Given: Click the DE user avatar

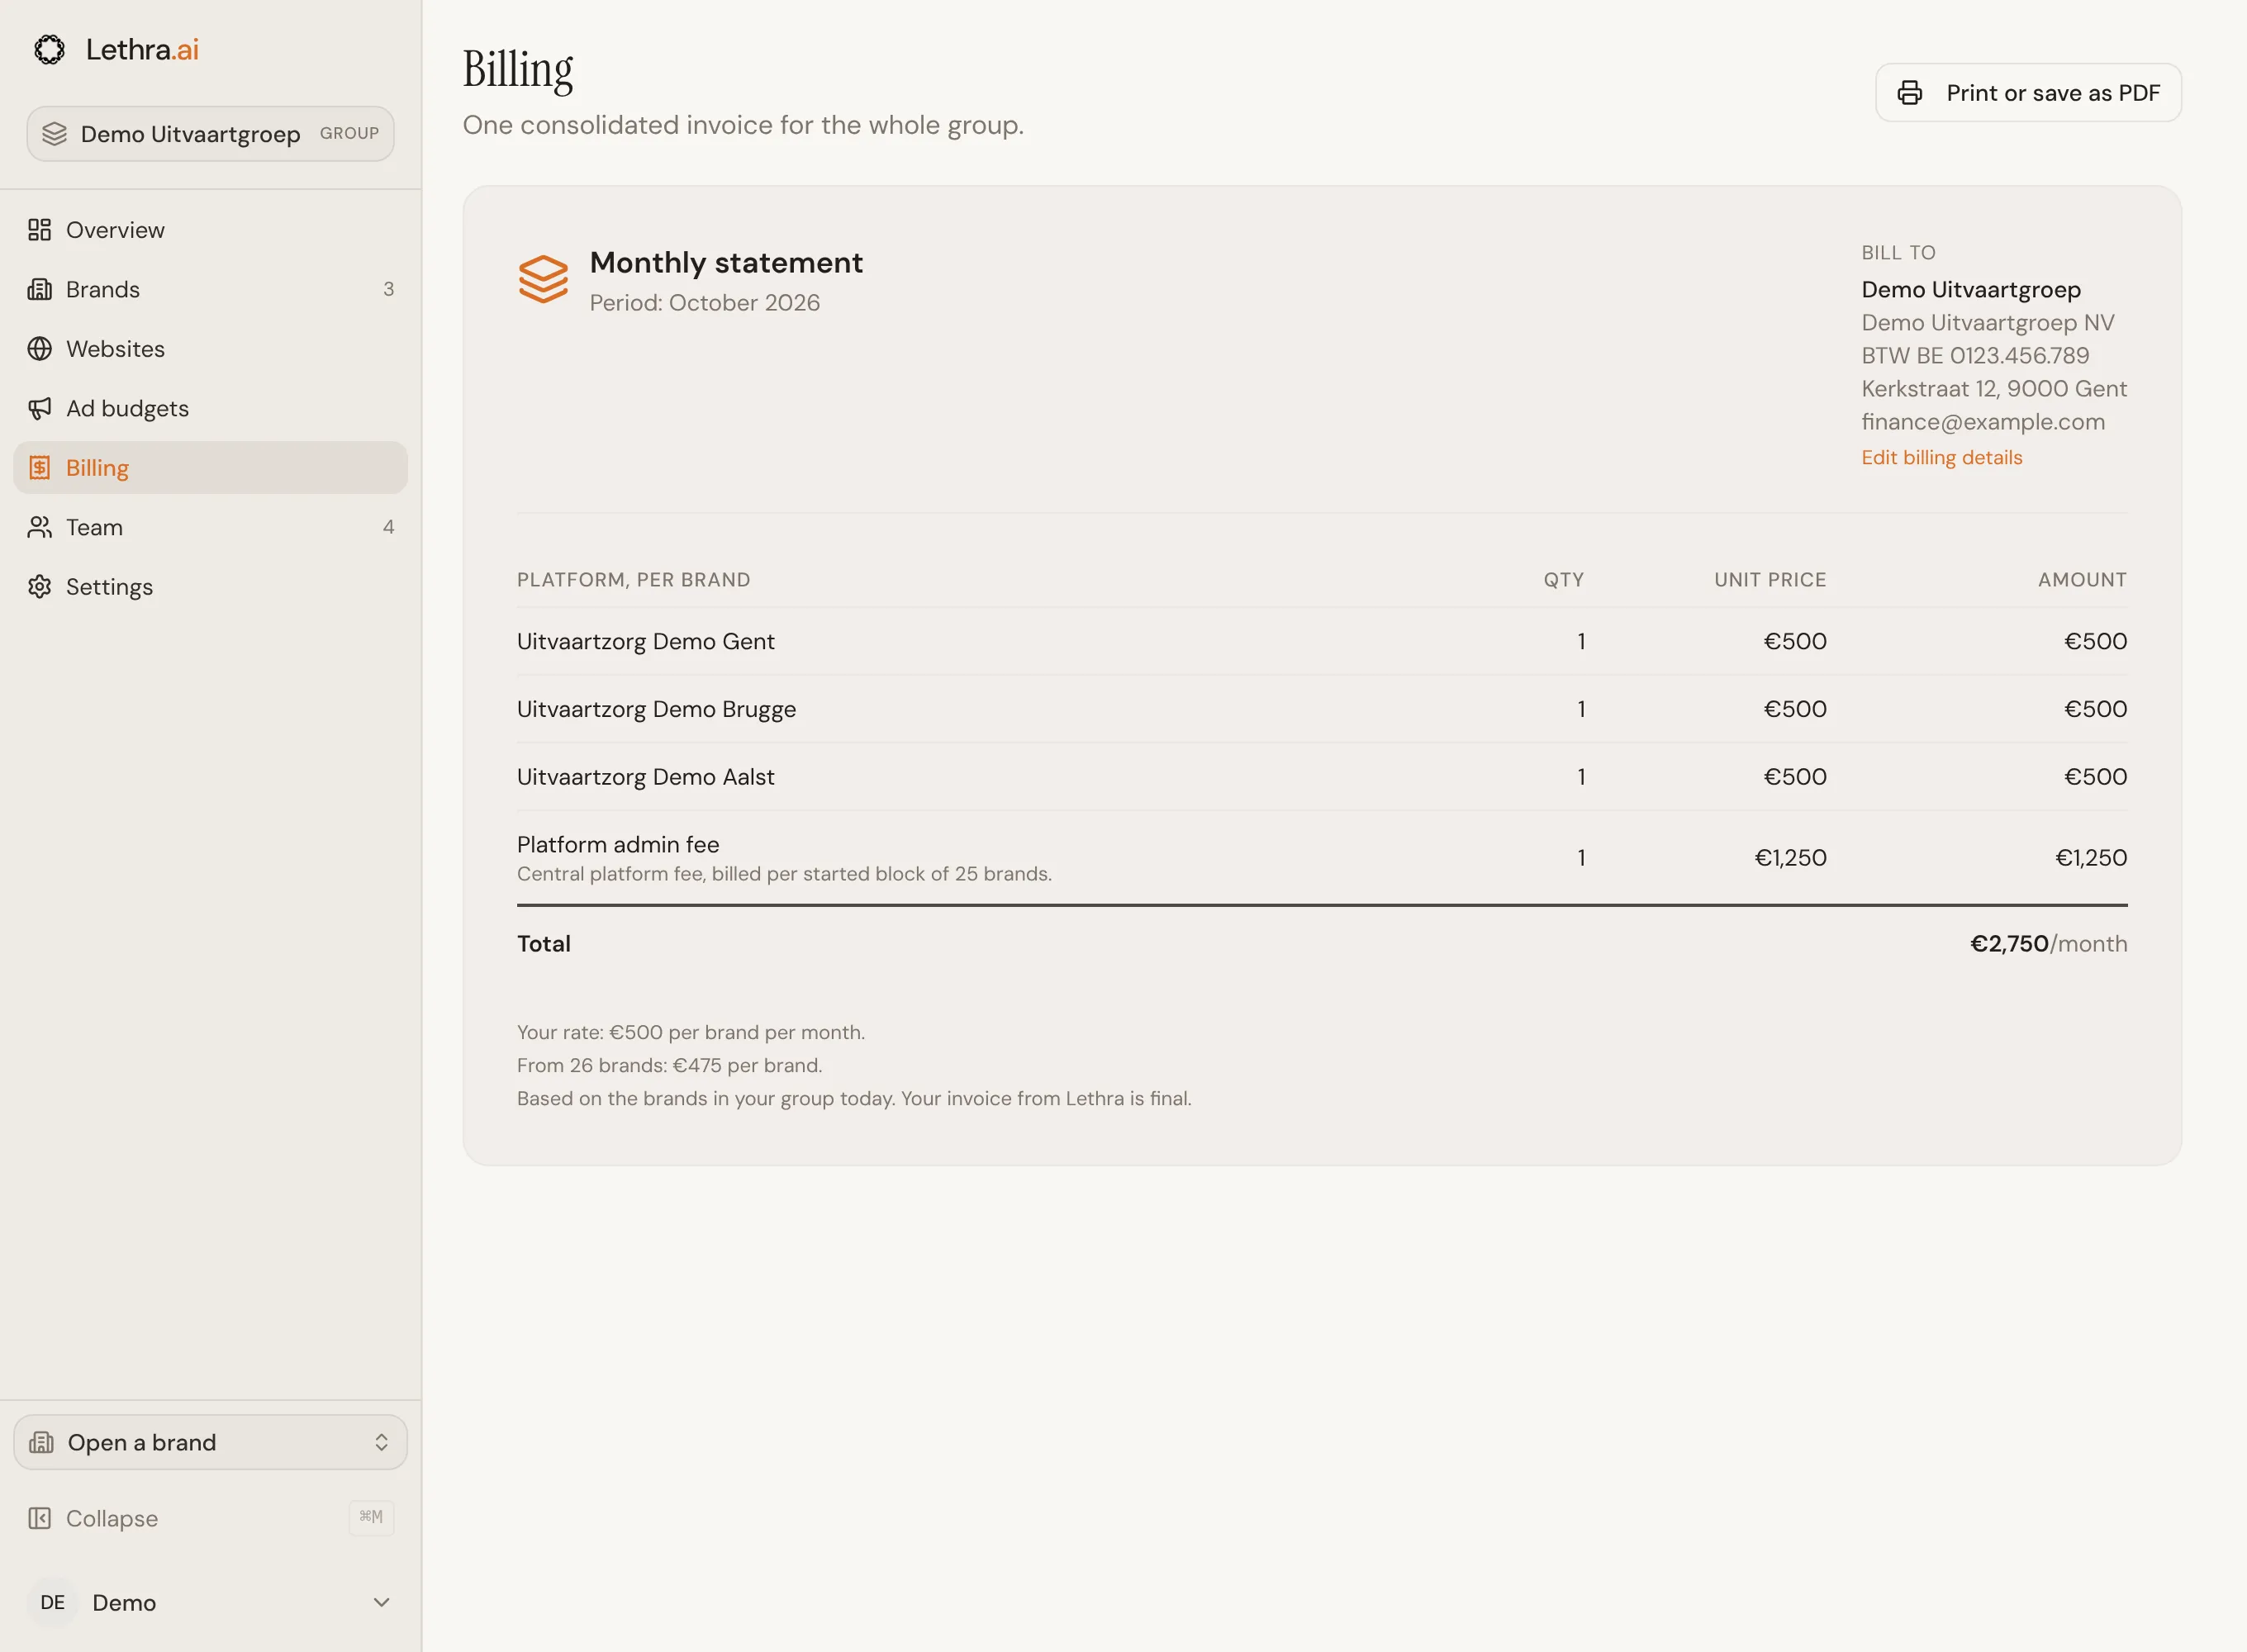Looking at the screenshot, I should [x=53, y=1602].
